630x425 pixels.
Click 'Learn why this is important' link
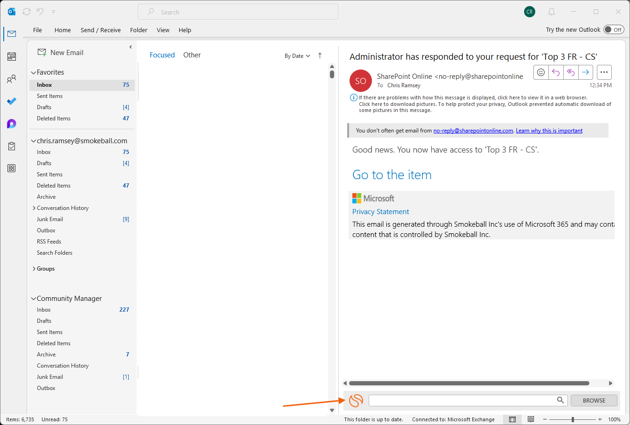[549, 131]
